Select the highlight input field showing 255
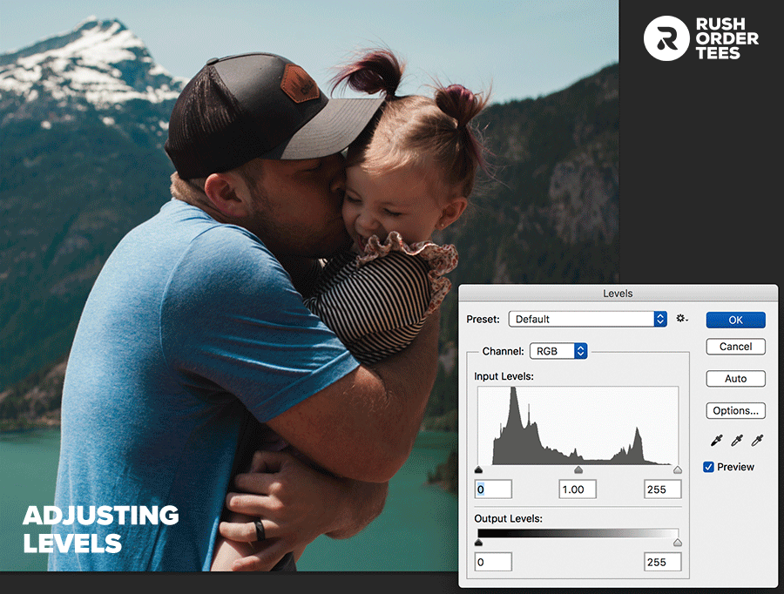This screenshot has height=594, width=784. tap(662, 489)
